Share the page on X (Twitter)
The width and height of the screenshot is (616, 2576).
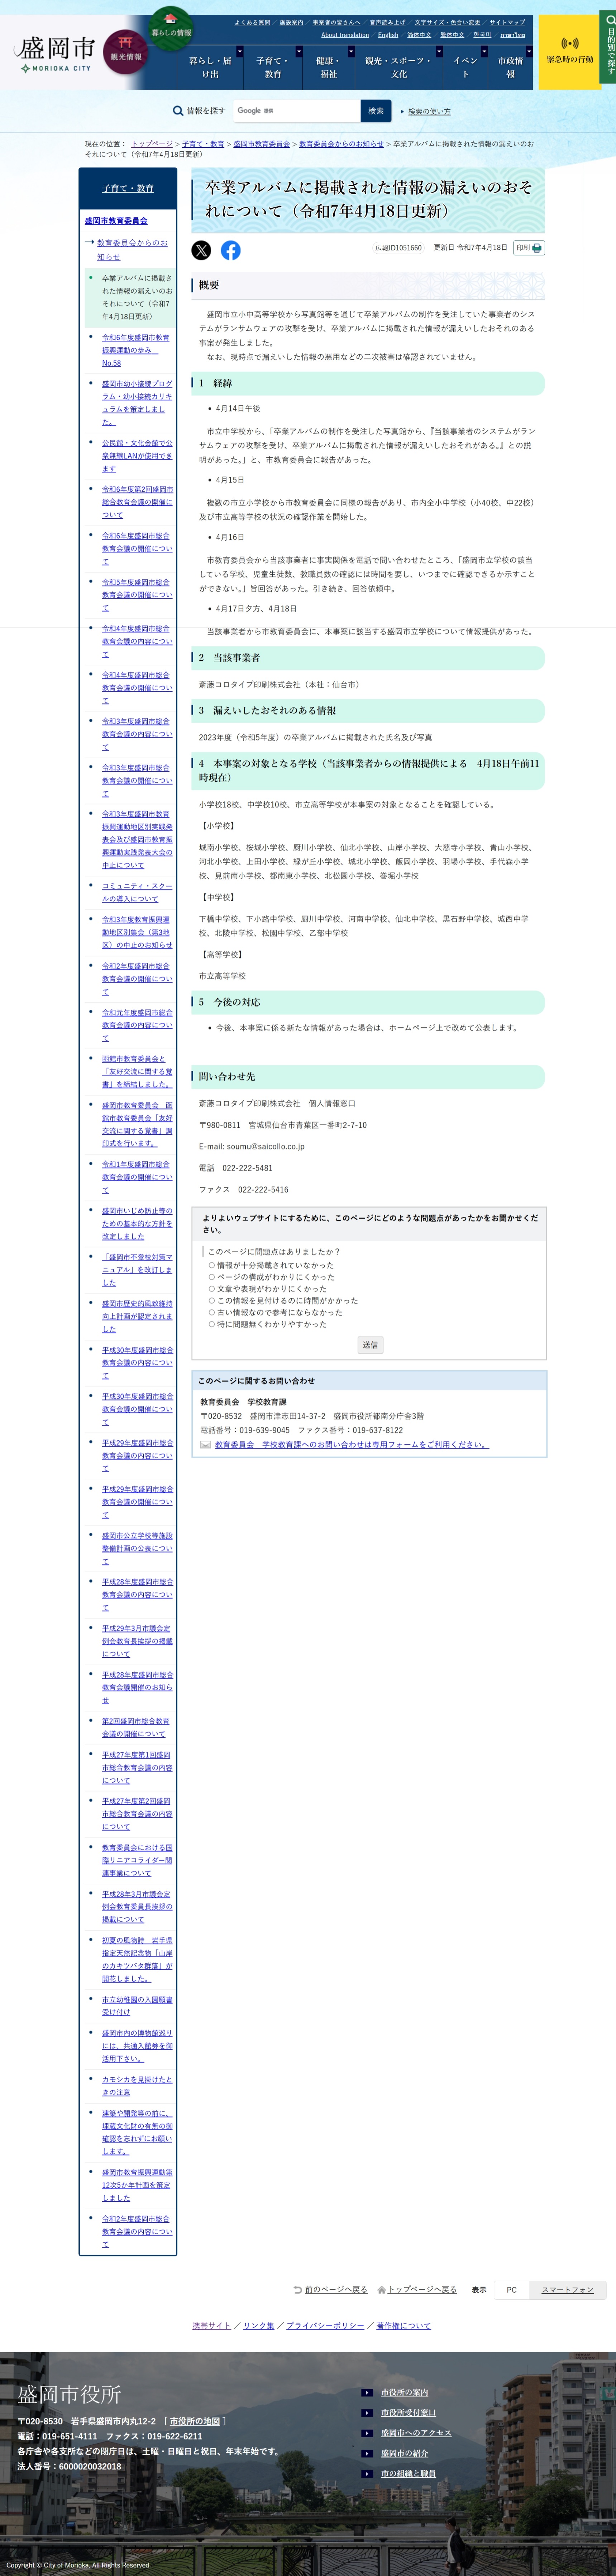tap(202, 250)
